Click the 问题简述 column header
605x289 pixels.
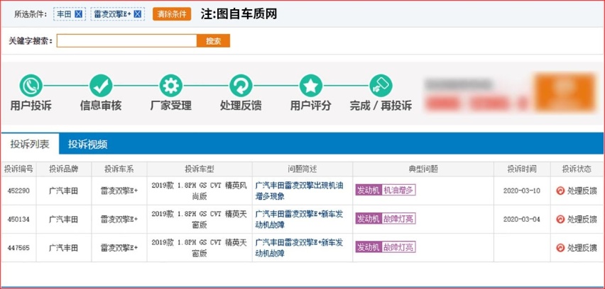(x=302, y=169)
